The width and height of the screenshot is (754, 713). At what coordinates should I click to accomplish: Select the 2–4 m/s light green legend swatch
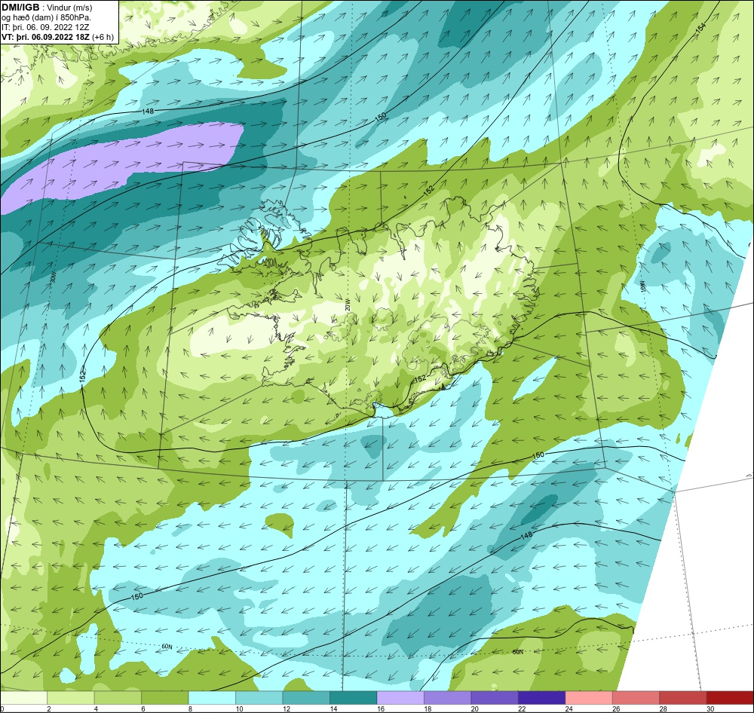71,698
